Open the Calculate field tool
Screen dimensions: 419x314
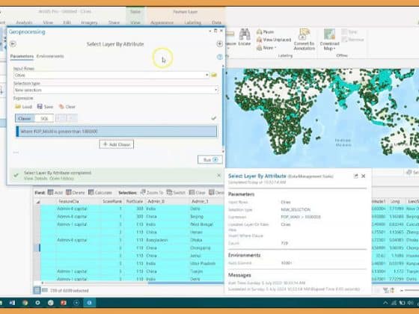coord(100,193)
